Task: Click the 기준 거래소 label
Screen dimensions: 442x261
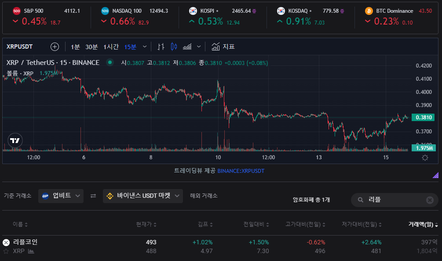Action: [18, 196]
